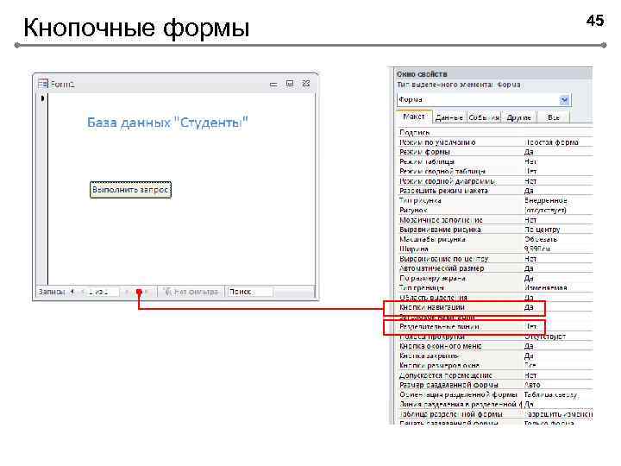621x466 pixels.
Task: Click 'Да' value of 'По размеру экрана'
Action: coord(529,278)
